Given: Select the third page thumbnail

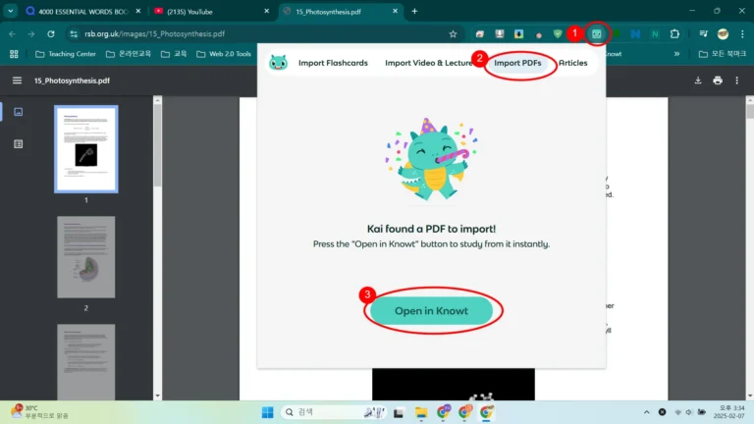Looking at the screenshot, I should 86,362.
